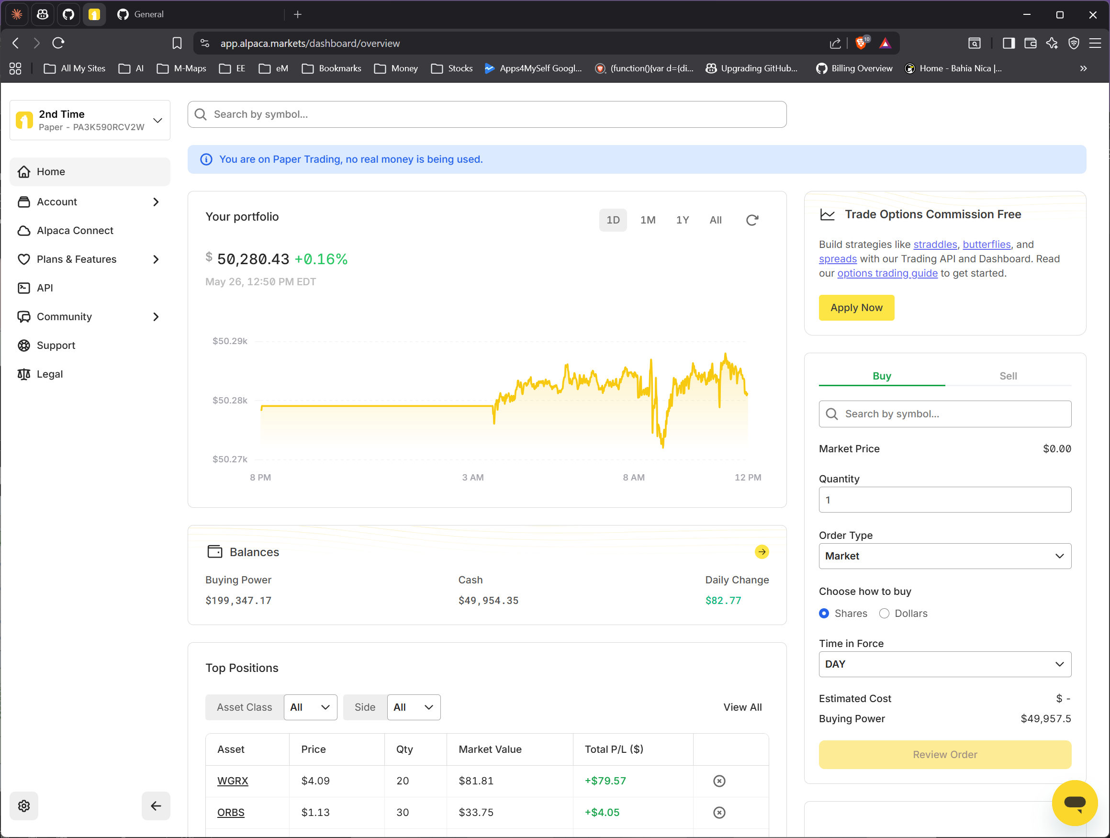Open the Order Type dropdown
Viewport: 1110px width, 838px height.
click(x=944, y=556)
